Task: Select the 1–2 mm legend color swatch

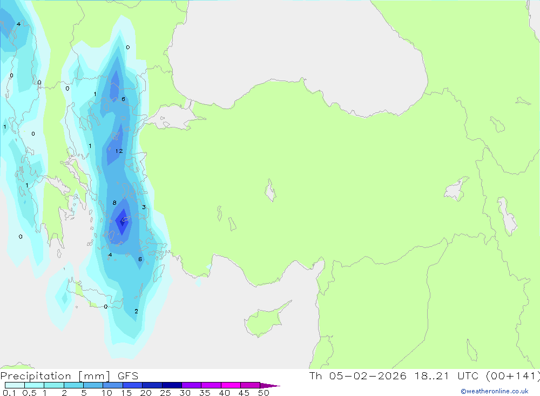Action: point(54,385)
